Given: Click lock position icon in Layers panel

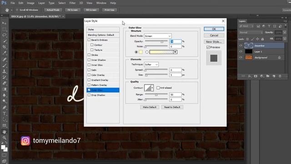Looking at the screenshot, I should 257,39.
